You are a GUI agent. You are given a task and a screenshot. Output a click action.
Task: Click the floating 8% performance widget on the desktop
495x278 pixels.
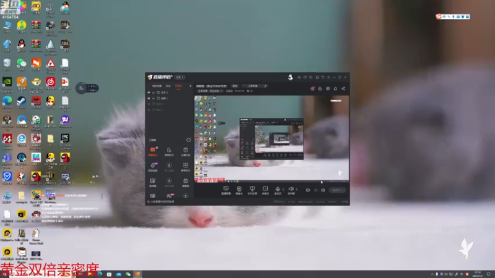click(87, 88)
